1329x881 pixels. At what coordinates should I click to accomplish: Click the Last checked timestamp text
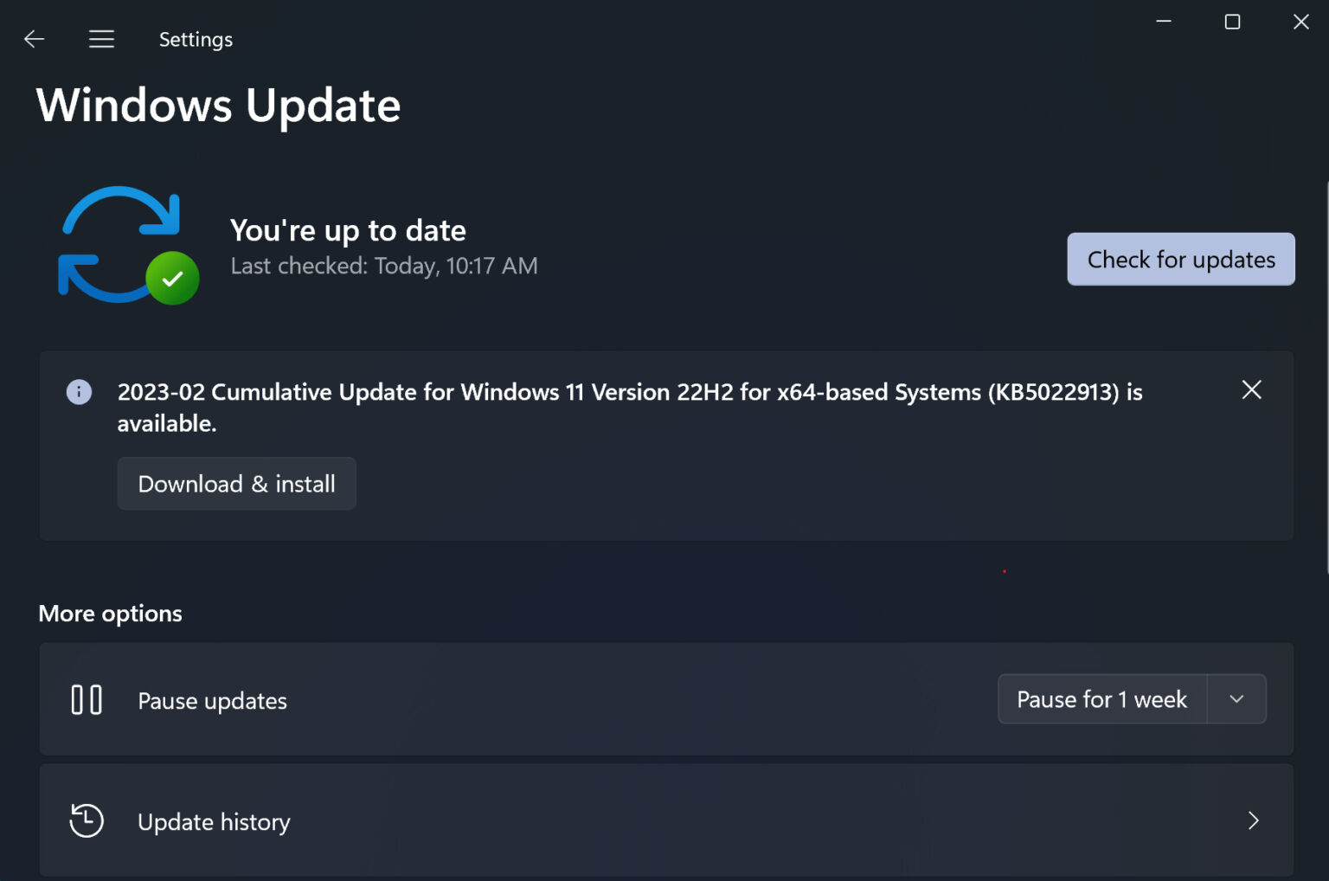[384, 266]
